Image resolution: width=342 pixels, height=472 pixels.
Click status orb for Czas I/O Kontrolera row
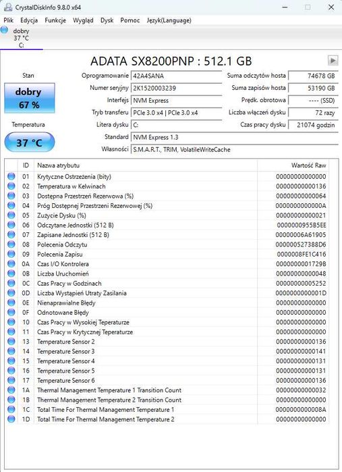[11, 264]
